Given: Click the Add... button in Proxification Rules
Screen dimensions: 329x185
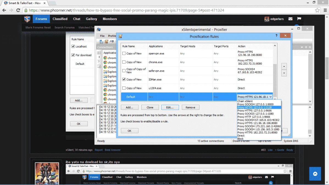Looking at the screenshot, I should coord(129,107).
